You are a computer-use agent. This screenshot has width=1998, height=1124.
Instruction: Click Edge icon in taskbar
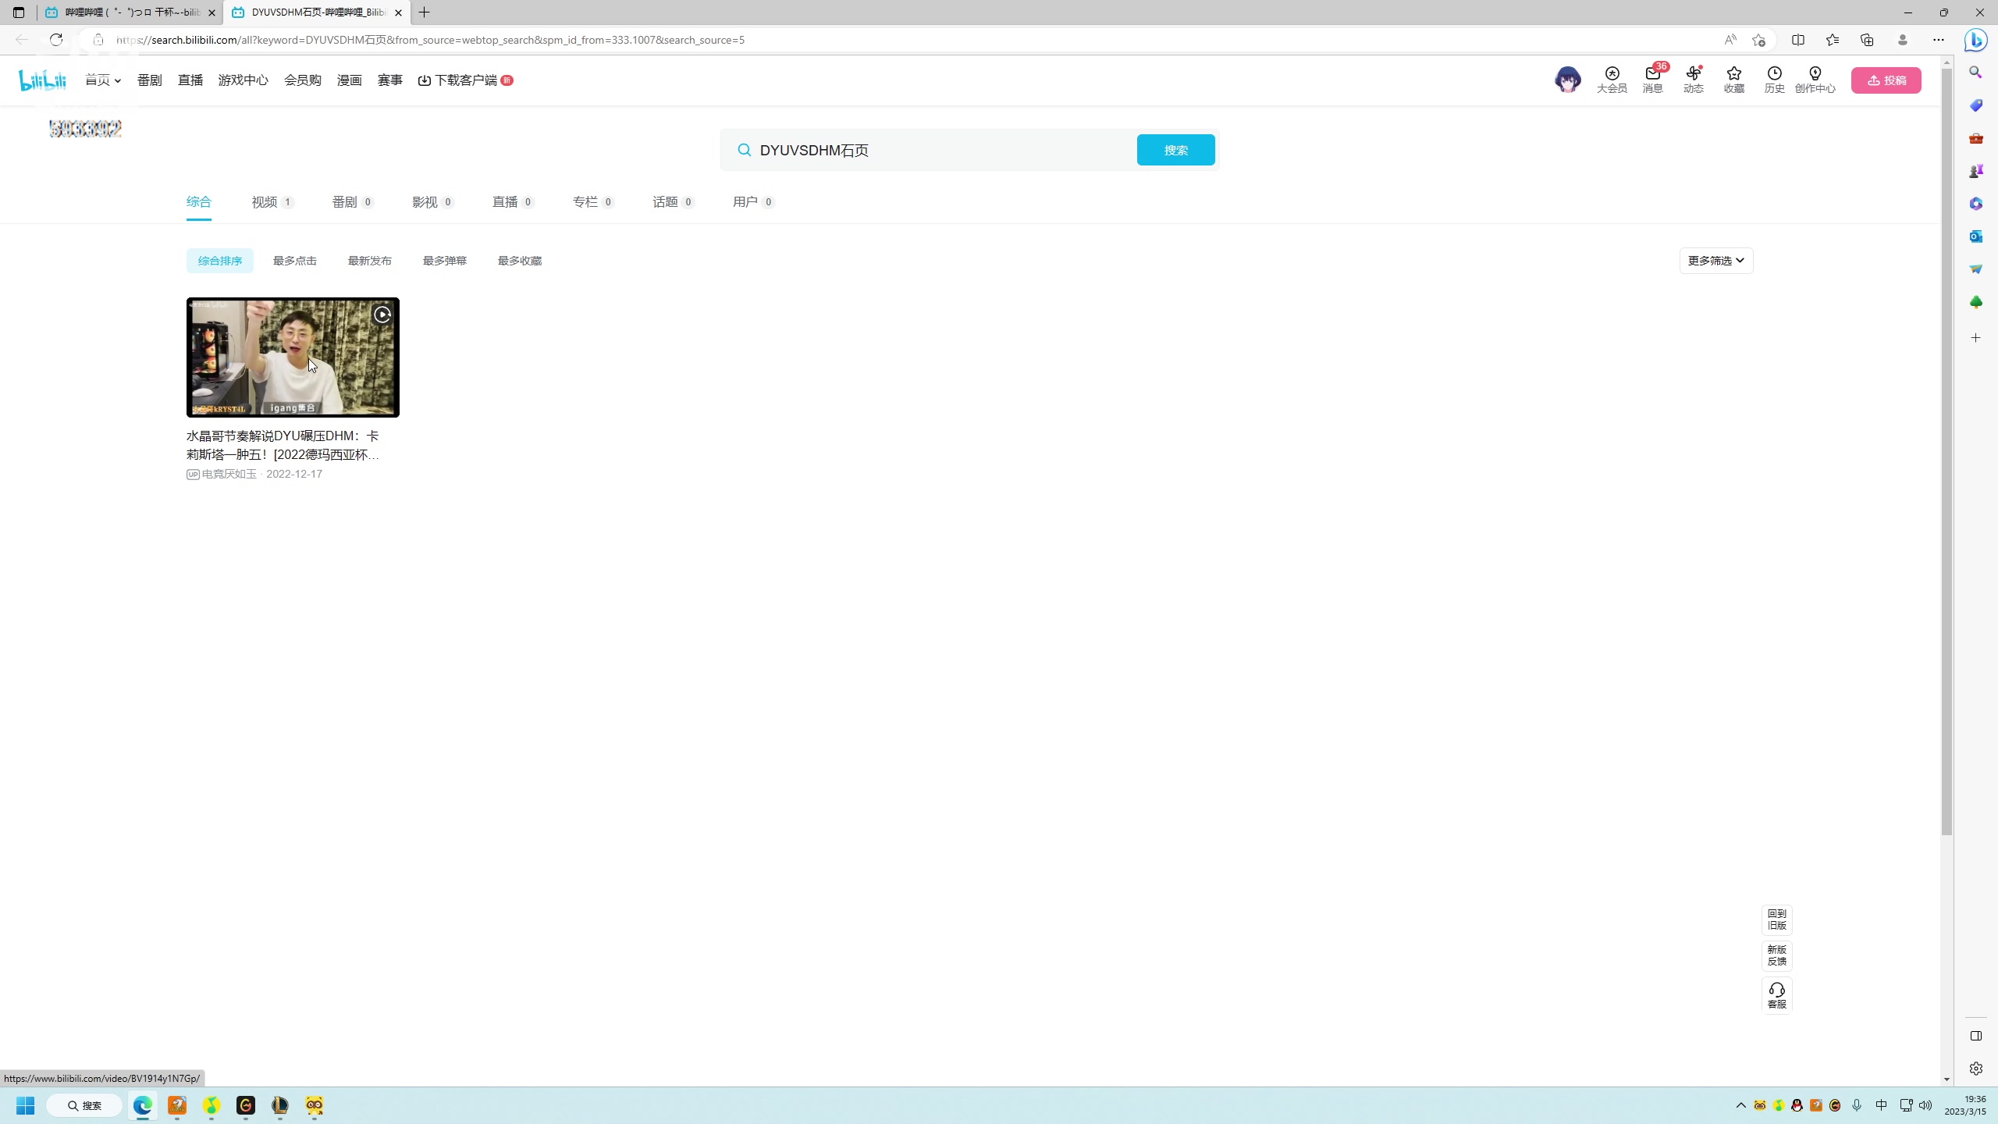143,1105
